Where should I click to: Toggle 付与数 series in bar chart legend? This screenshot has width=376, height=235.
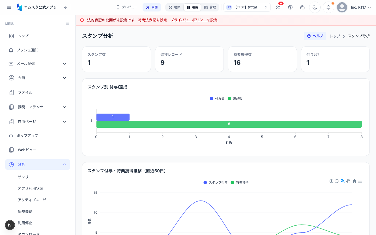tap(217, 99)
